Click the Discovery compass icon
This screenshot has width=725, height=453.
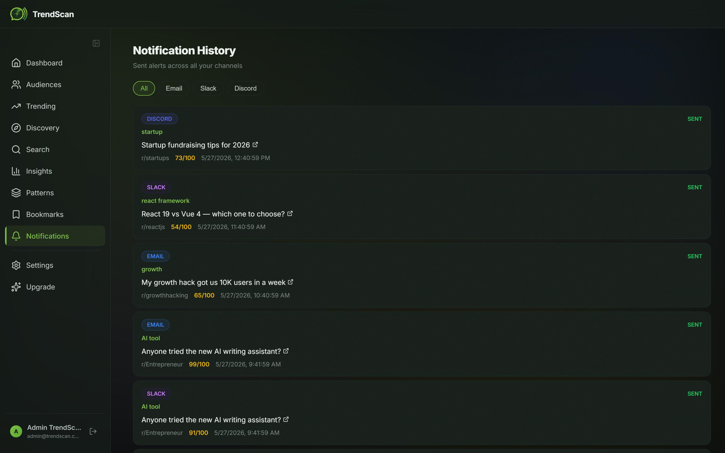tap(16, 128)
